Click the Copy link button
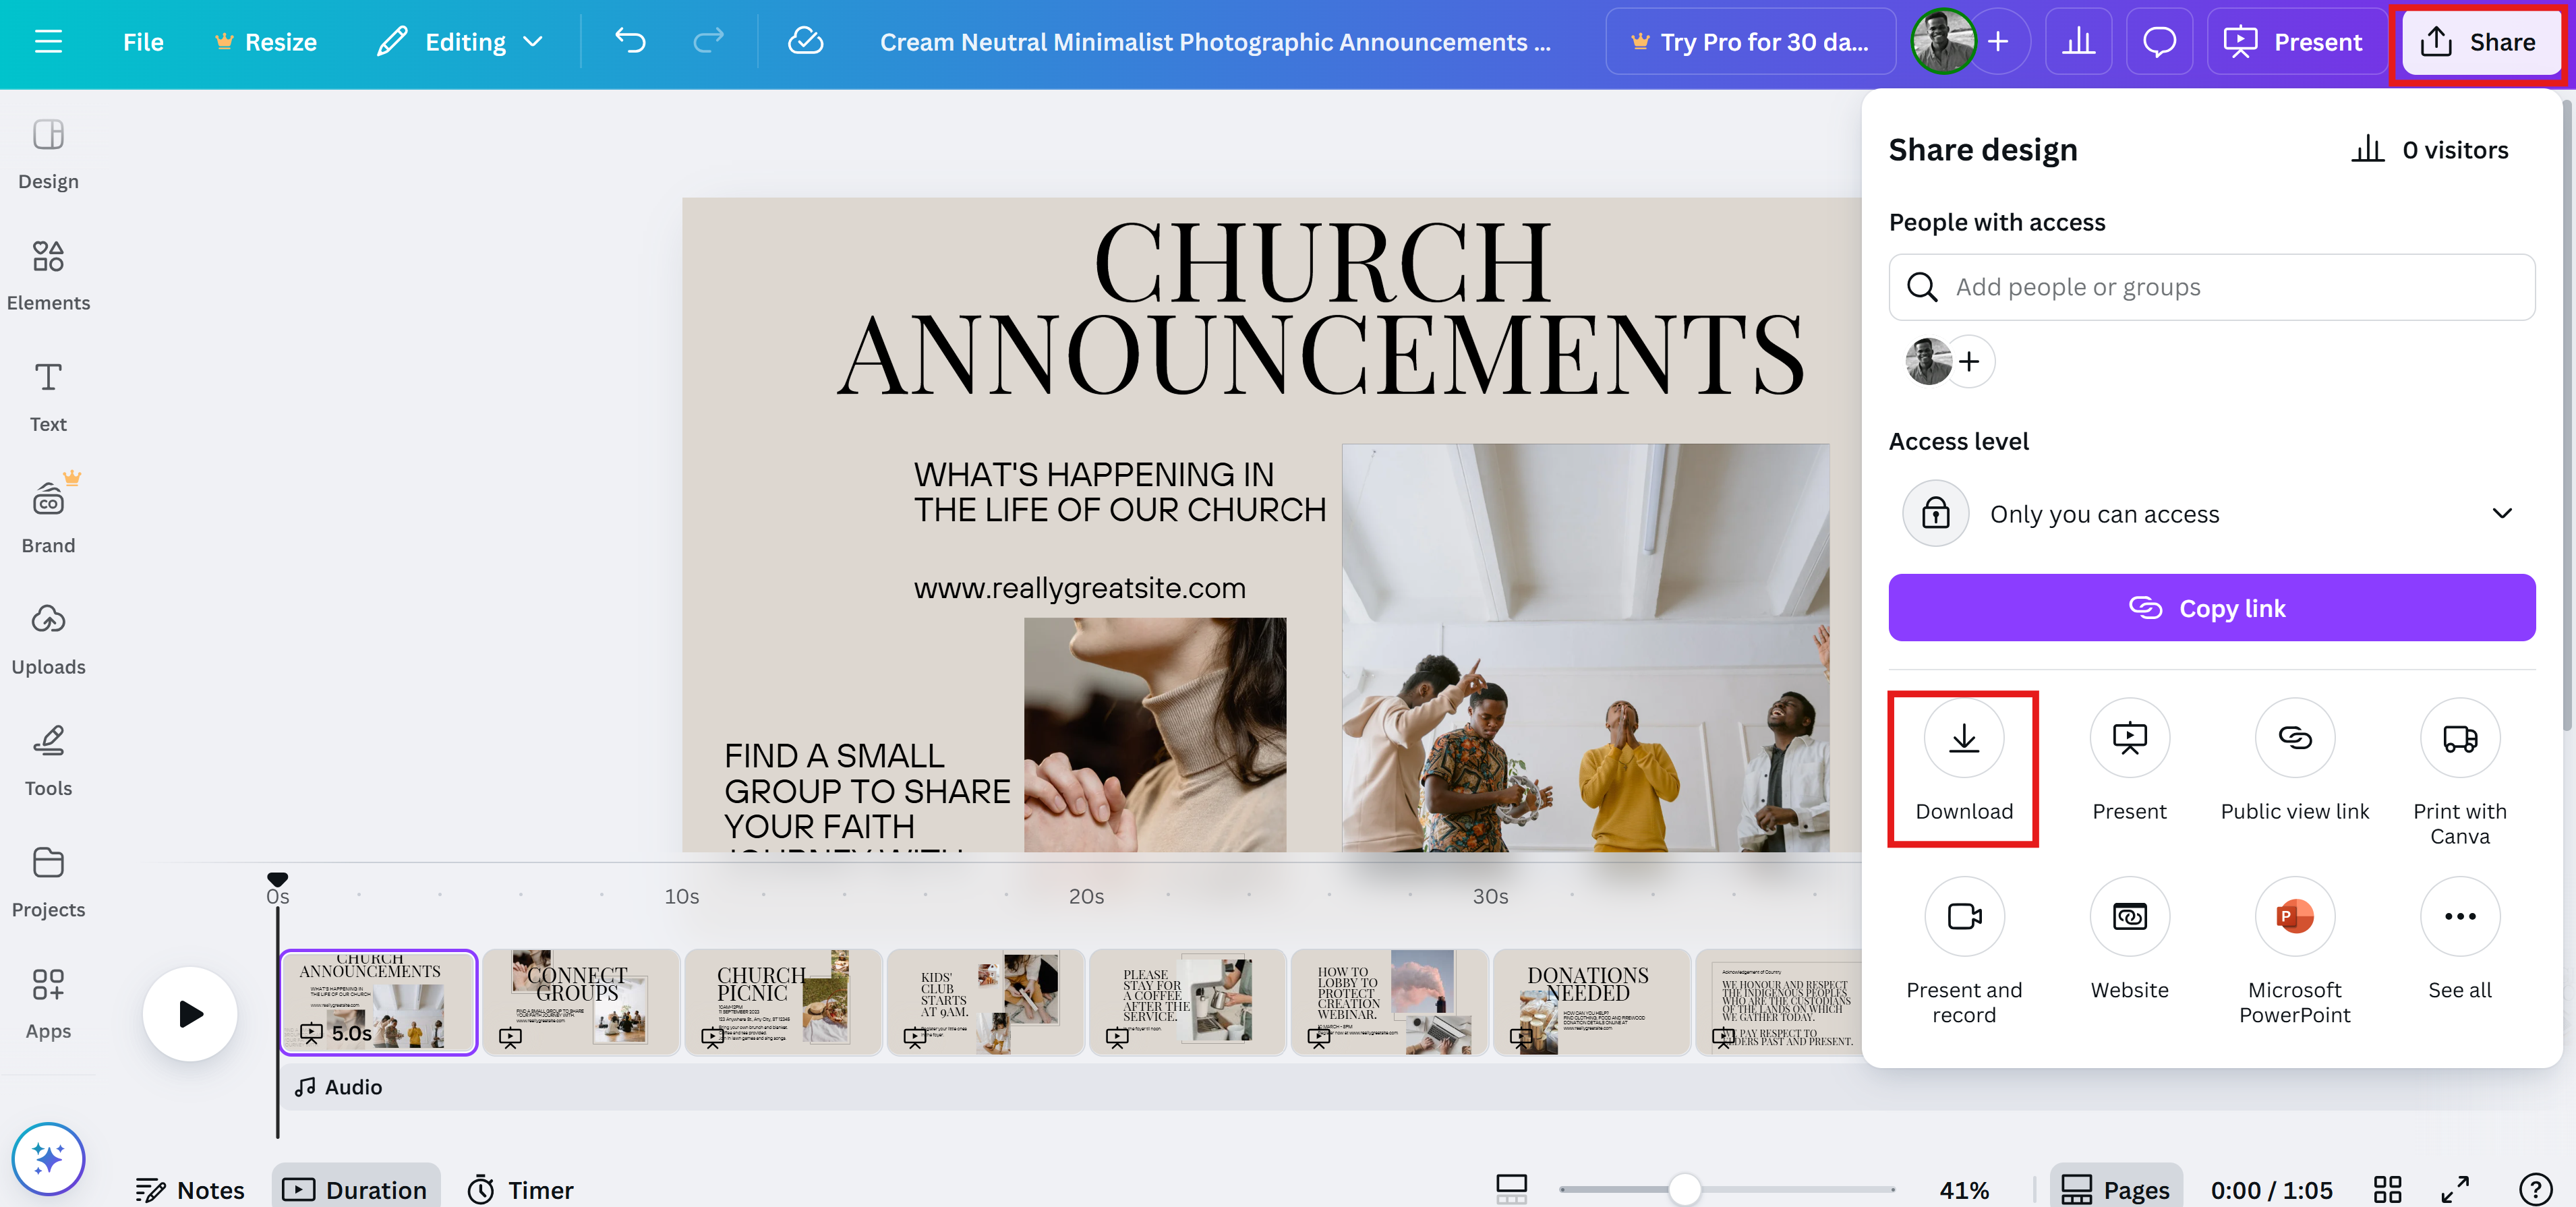The width and height of the screenshot is (2576, 1207). 2210,607
